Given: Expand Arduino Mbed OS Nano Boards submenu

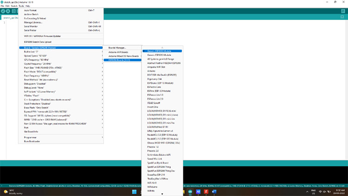Looking at the screenshot, I should pos(122,56).
